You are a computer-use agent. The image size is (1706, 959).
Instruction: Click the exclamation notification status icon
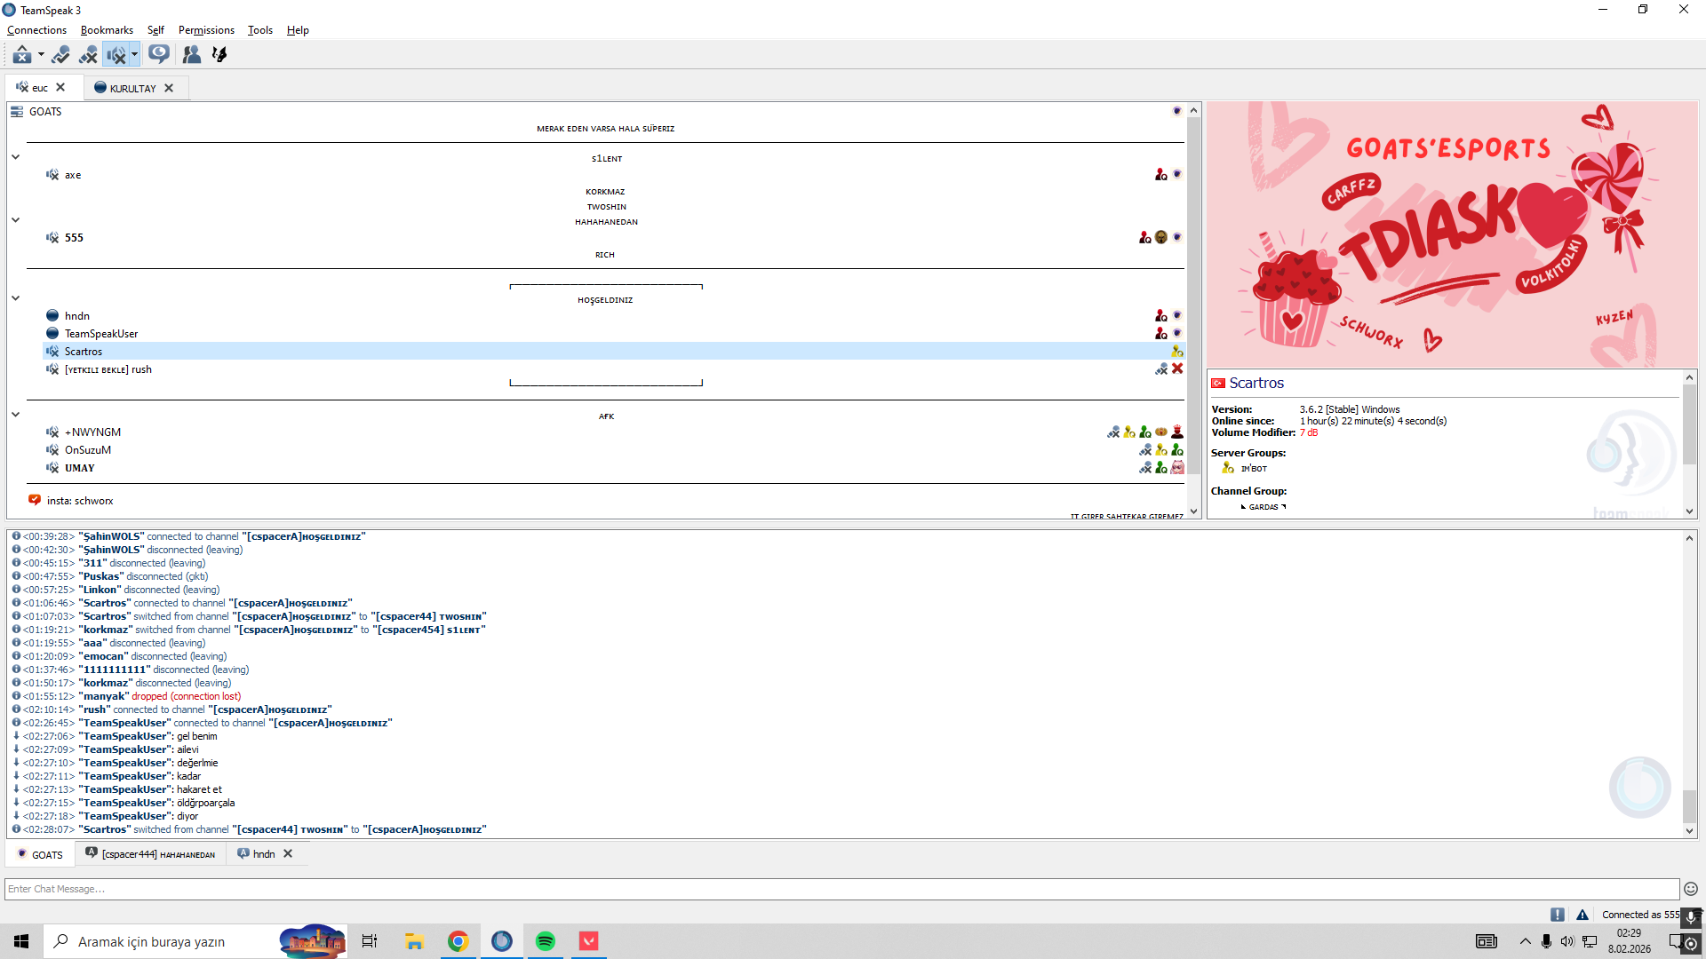coord(1558,915)
